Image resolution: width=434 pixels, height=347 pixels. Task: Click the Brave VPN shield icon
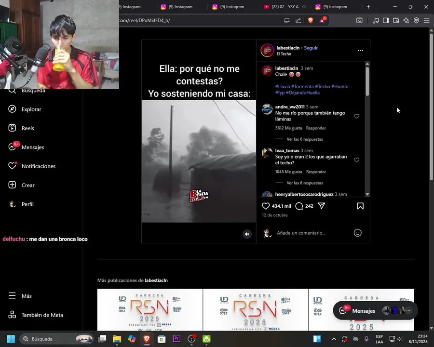click(416, 20)
